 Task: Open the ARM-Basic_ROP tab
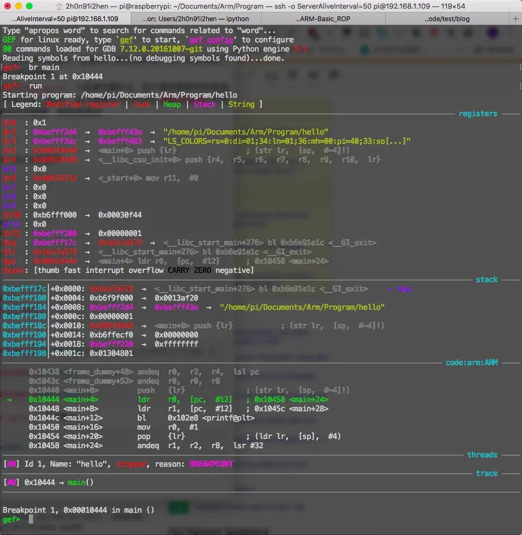pos(323,19)
